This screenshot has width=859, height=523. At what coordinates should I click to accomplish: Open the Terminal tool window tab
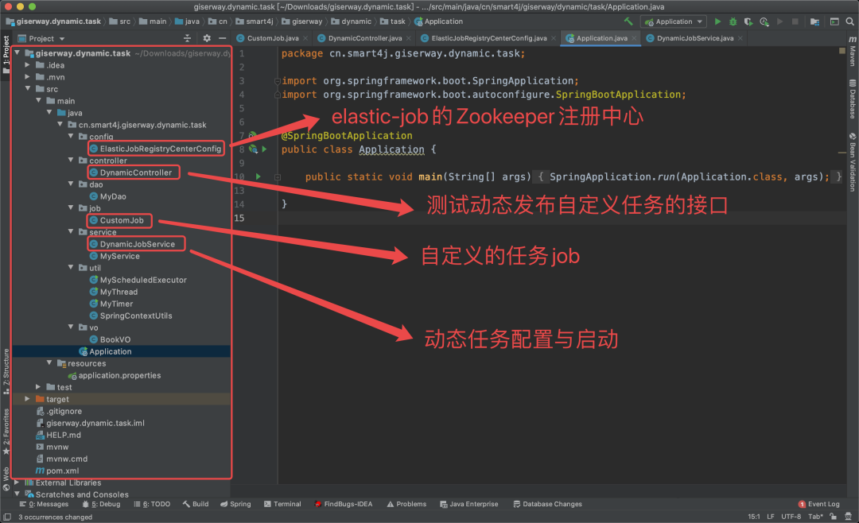[282, 504]
